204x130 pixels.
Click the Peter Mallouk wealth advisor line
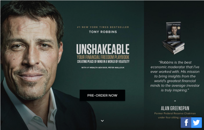[x=103, y=67]
